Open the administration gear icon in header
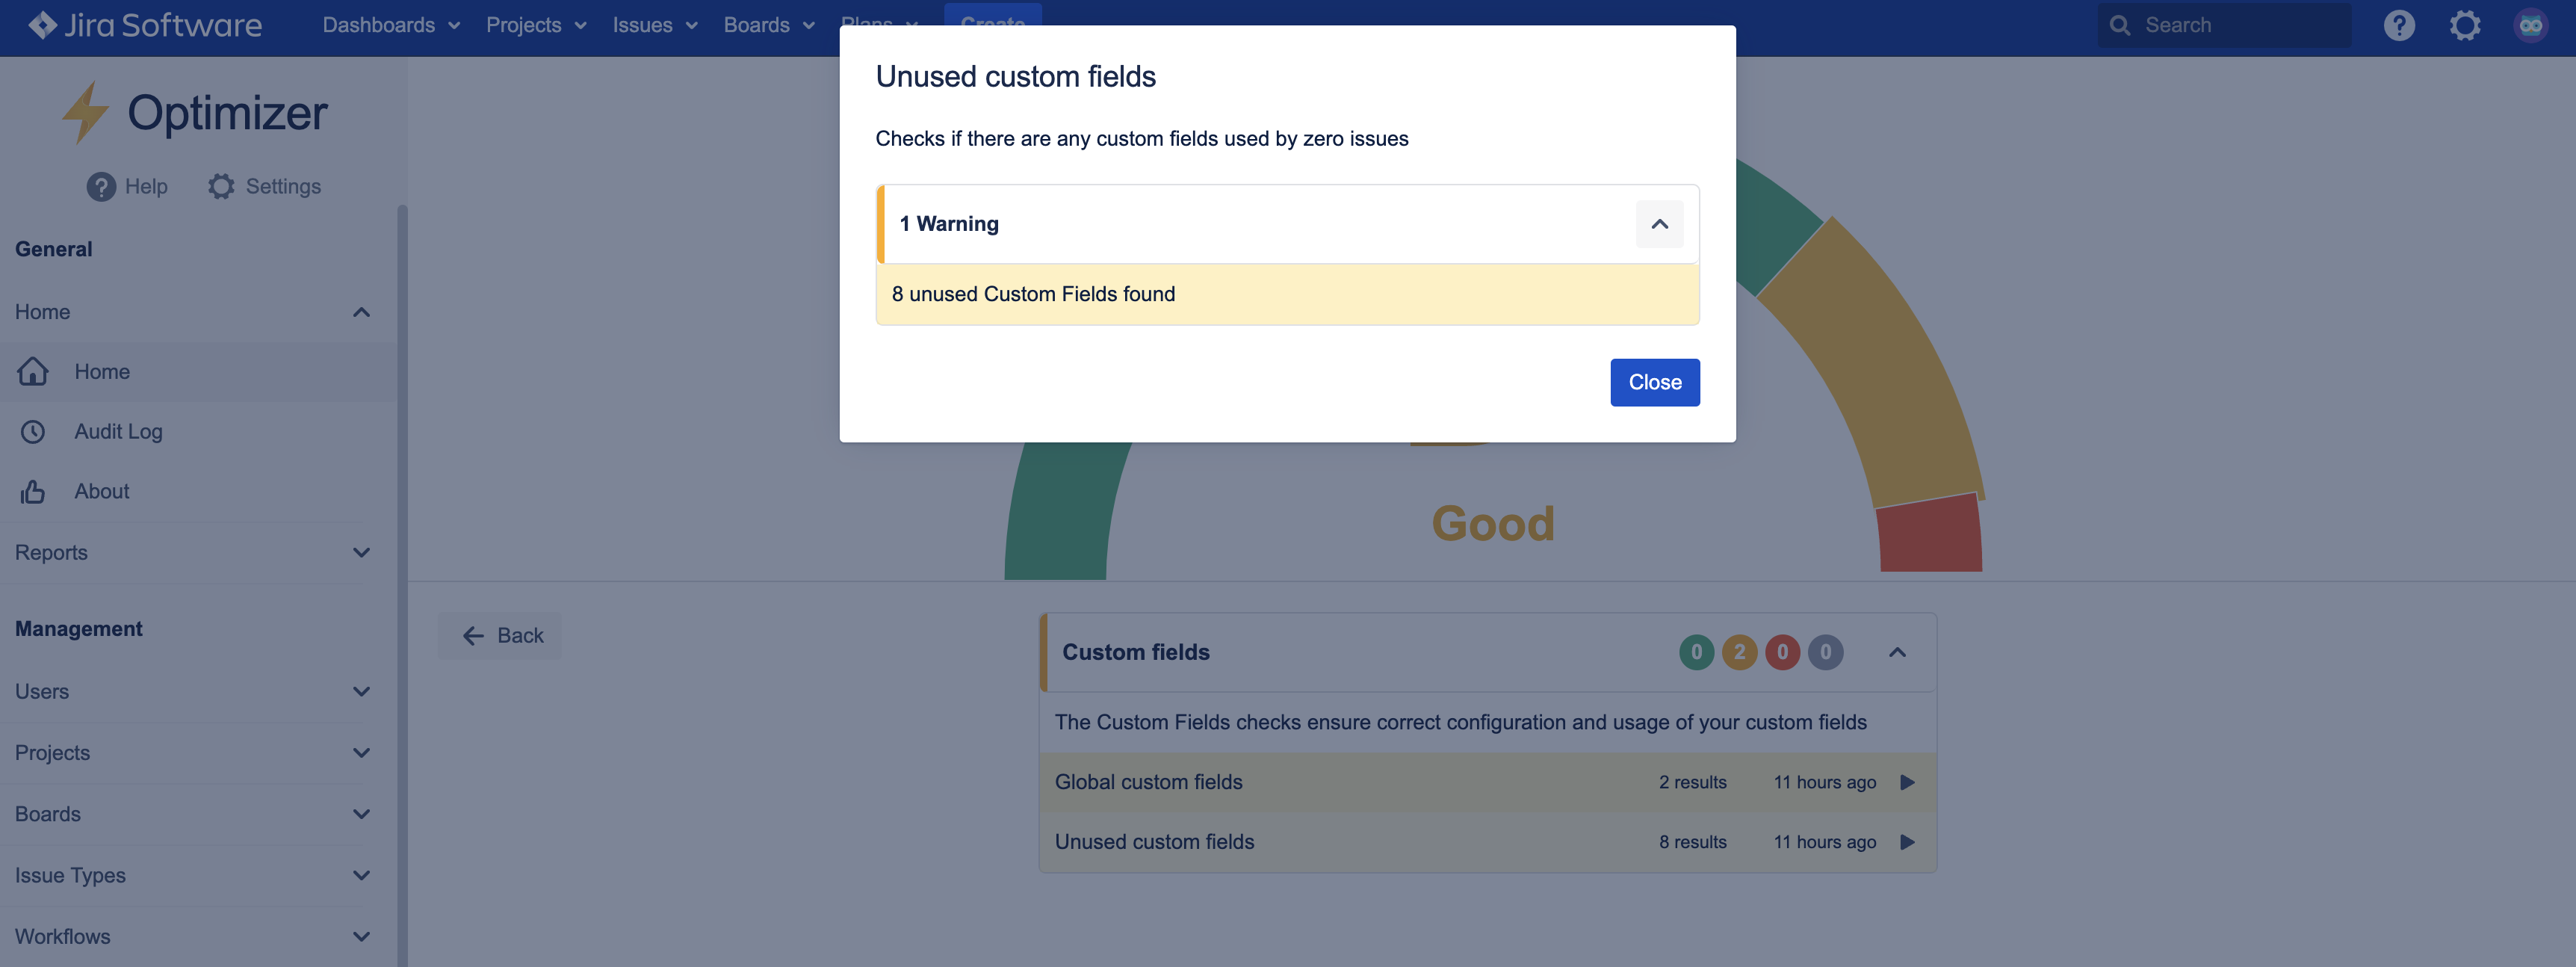 click(2465, 25)
